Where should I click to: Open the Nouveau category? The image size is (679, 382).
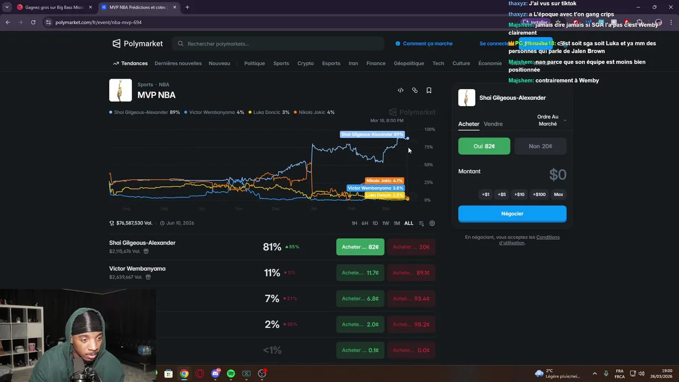pyautogui.click(x=220, y=63)
